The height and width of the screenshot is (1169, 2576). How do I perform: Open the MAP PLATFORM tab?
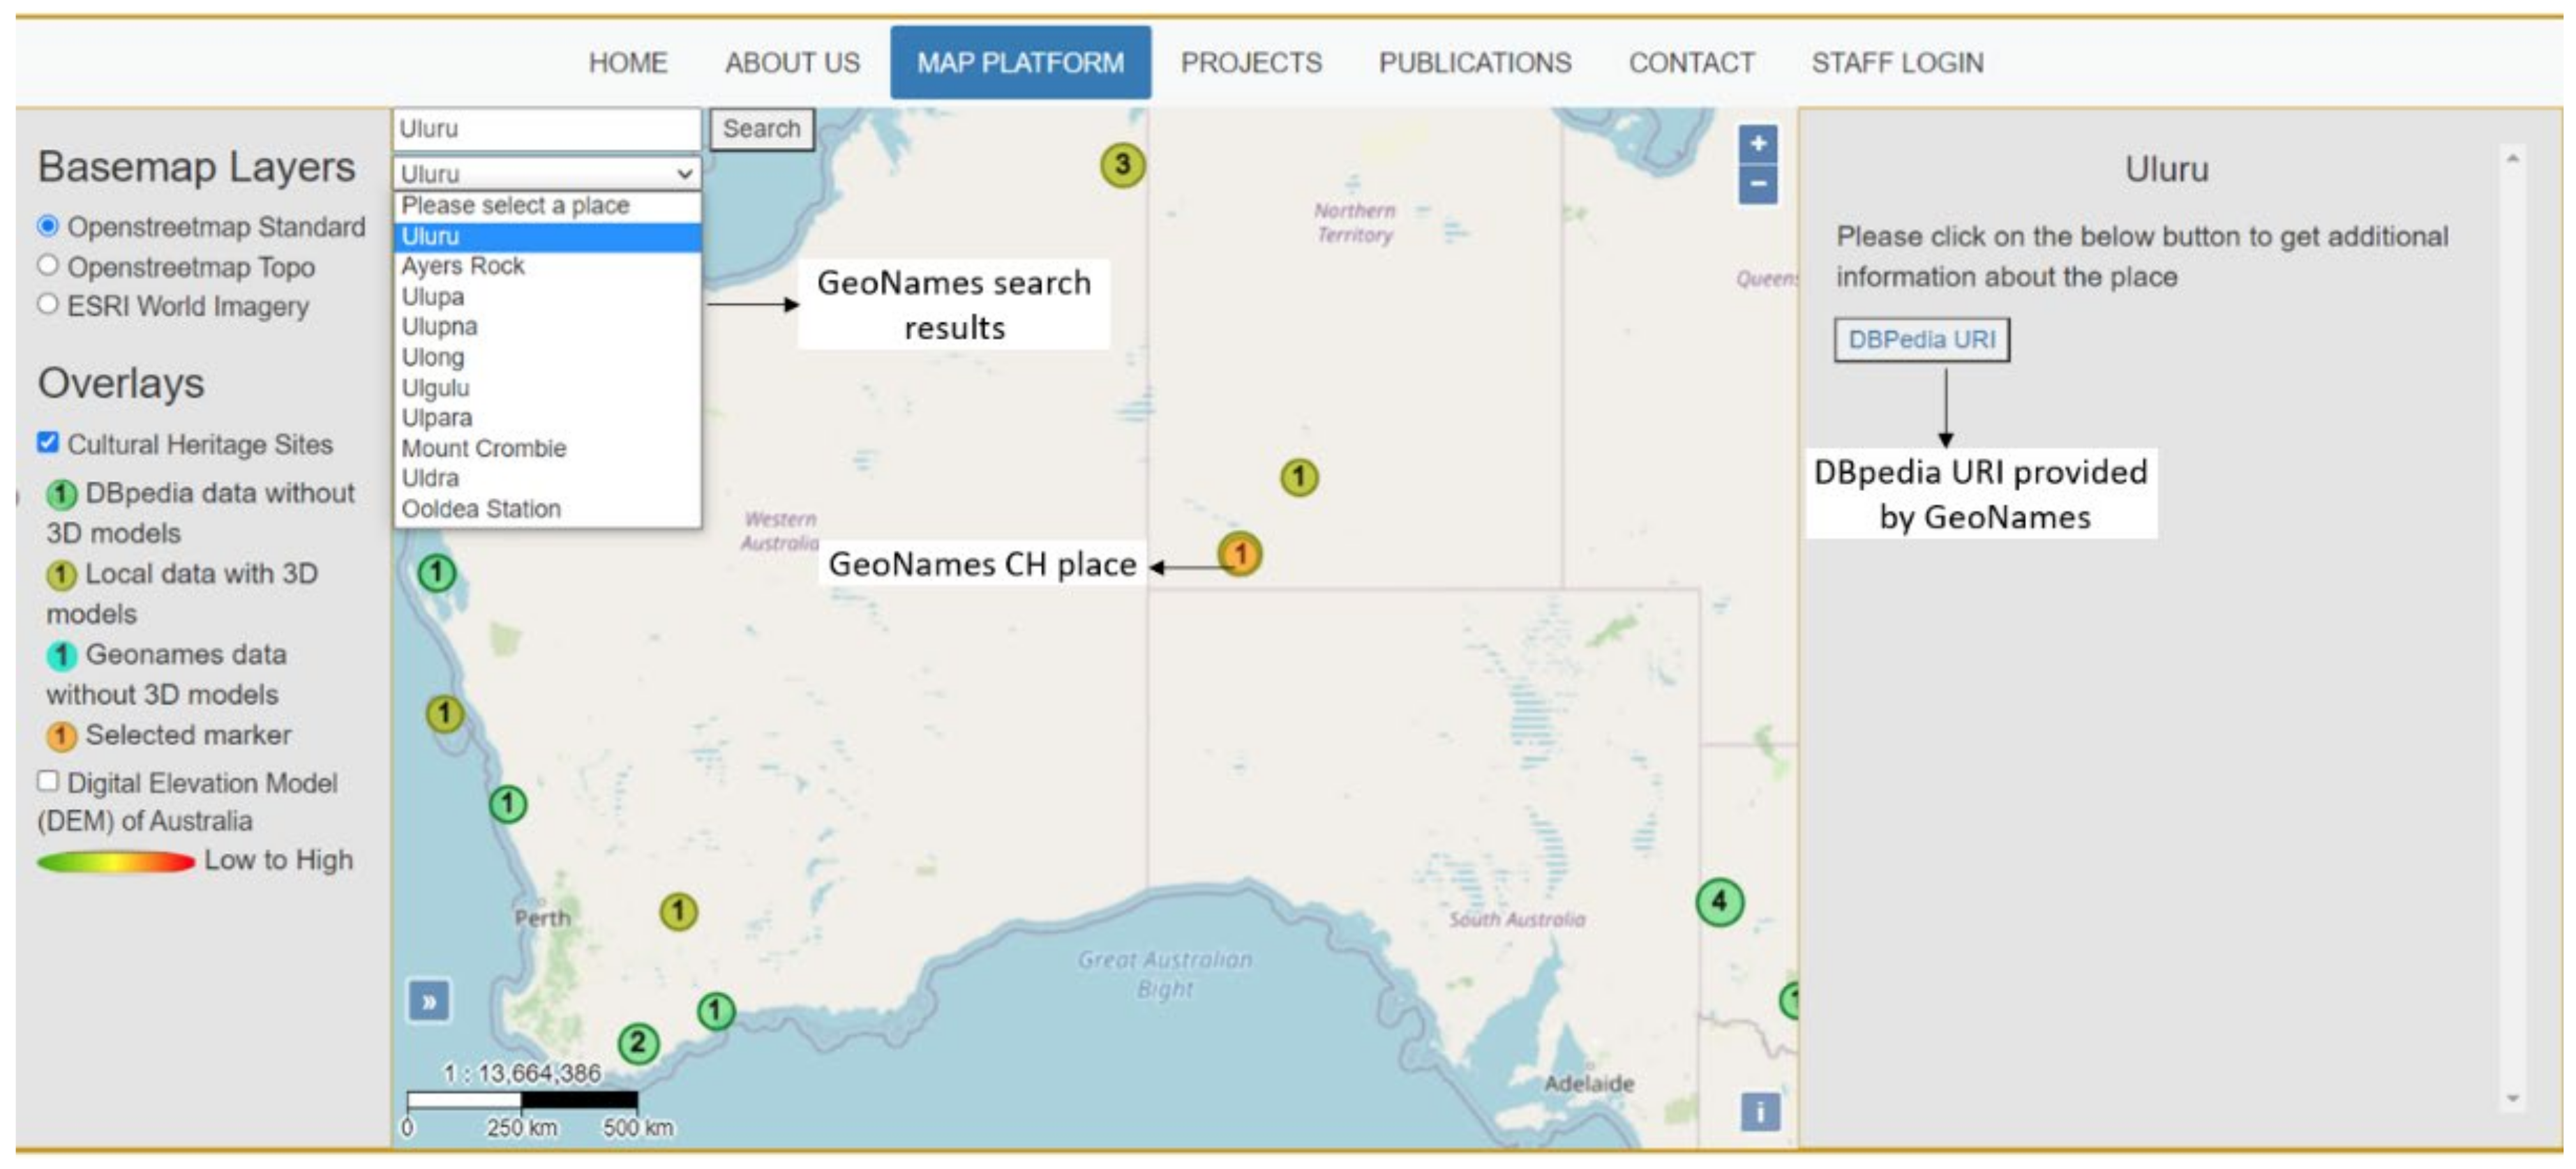[x=1020, y=63]
